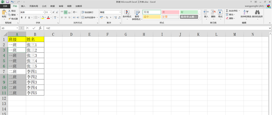Apply the 好 green cell style swatch
Viewport: 272px width, 115px height.
coord(189,12)
